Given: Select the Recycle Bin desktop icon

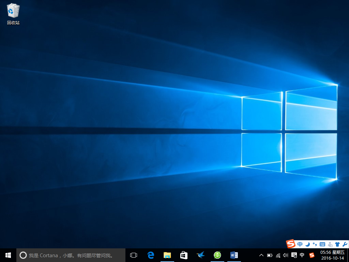Looking at the screenshot, I should (13, 14).
